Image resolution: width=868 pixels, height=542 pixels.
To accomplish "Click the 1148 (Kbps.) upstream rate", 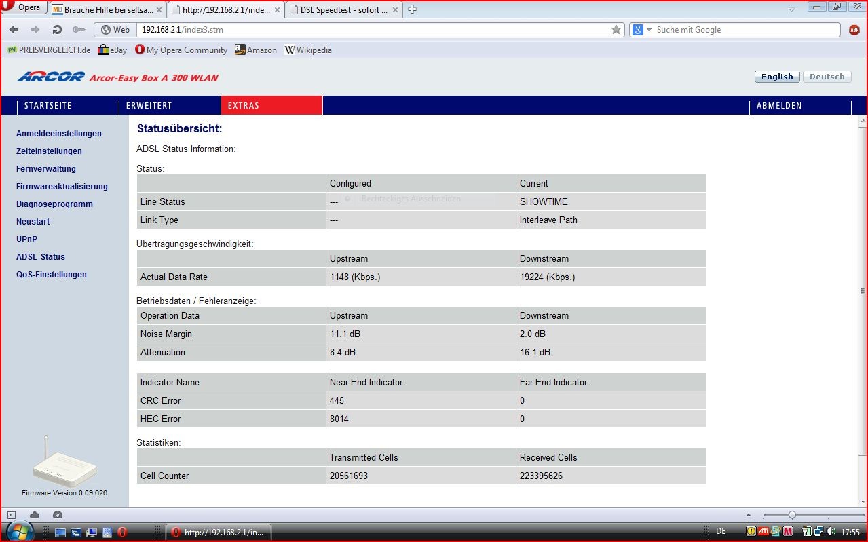I will pos(355,277).
